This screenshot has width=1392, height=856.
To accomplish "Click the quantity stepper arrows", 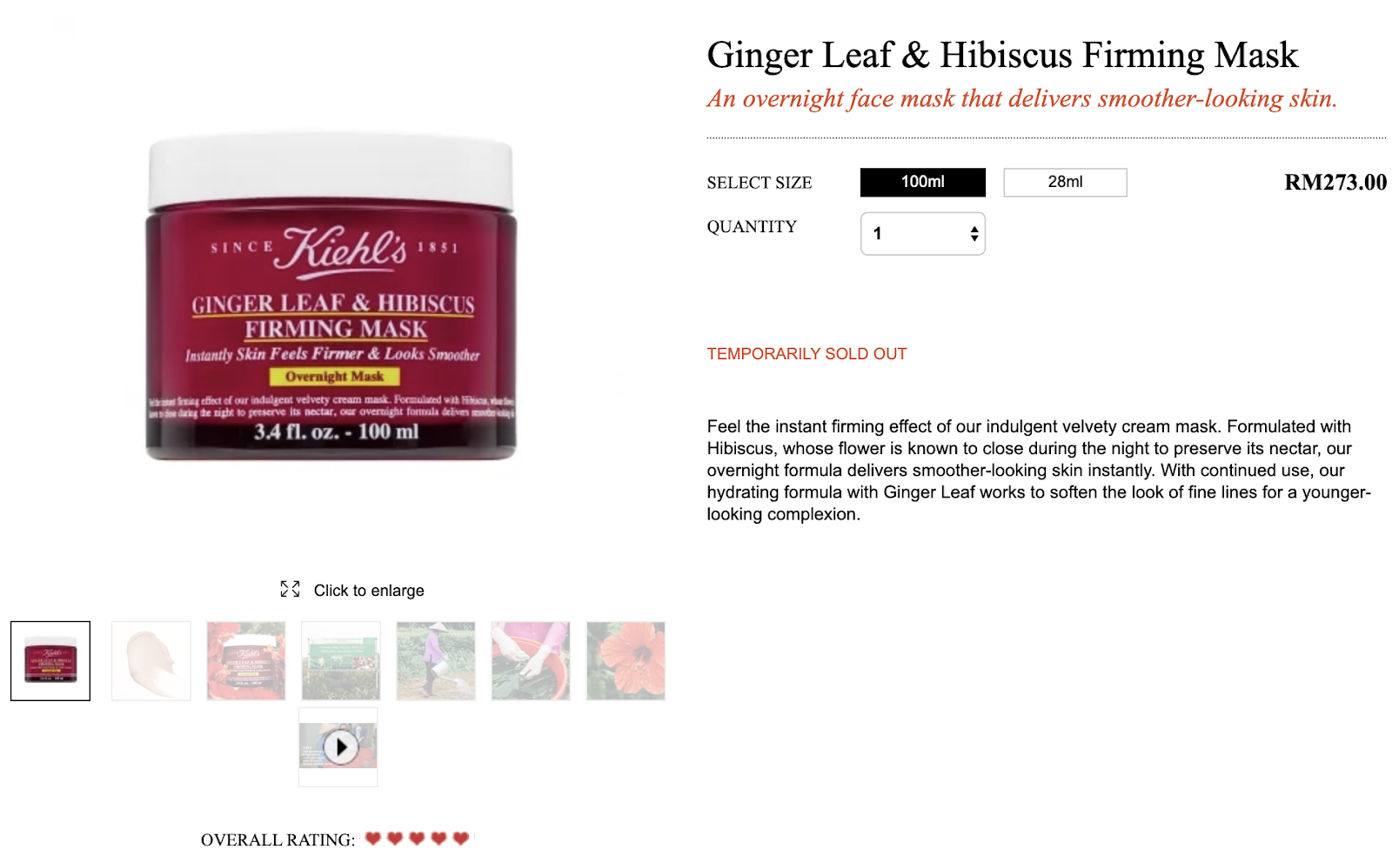I will (974, 234).
